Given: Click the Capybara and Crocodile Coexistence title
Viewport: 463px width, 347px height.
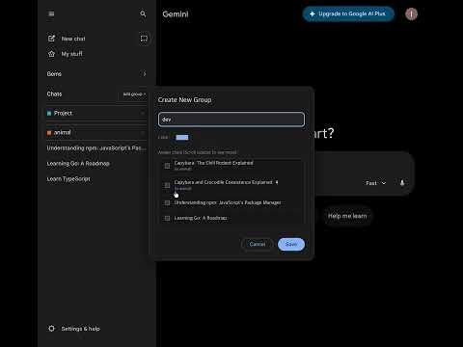Looking at the screenshot, I should point(223,182).
